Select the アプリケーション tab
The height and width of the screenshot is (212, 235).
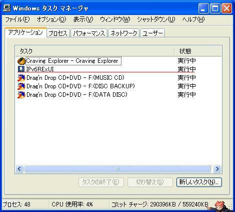click(x=25, y=32)
